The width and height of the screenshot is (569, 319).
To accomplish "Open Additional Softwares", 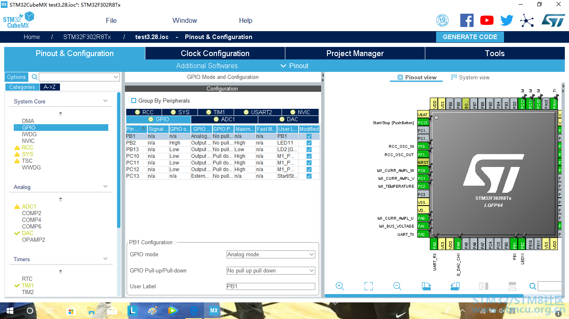I will pyautogui.click(x=207, y=66).
